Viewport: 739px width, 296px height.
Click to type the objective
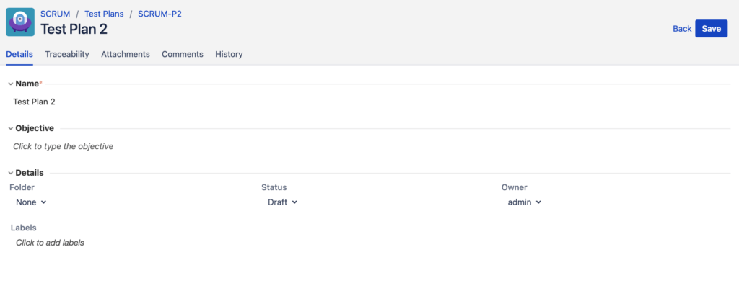pos(64,146)
